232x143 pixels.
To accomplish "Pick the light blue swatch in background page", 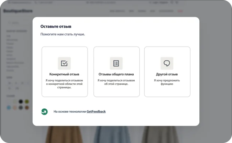I will coord(9,108).
